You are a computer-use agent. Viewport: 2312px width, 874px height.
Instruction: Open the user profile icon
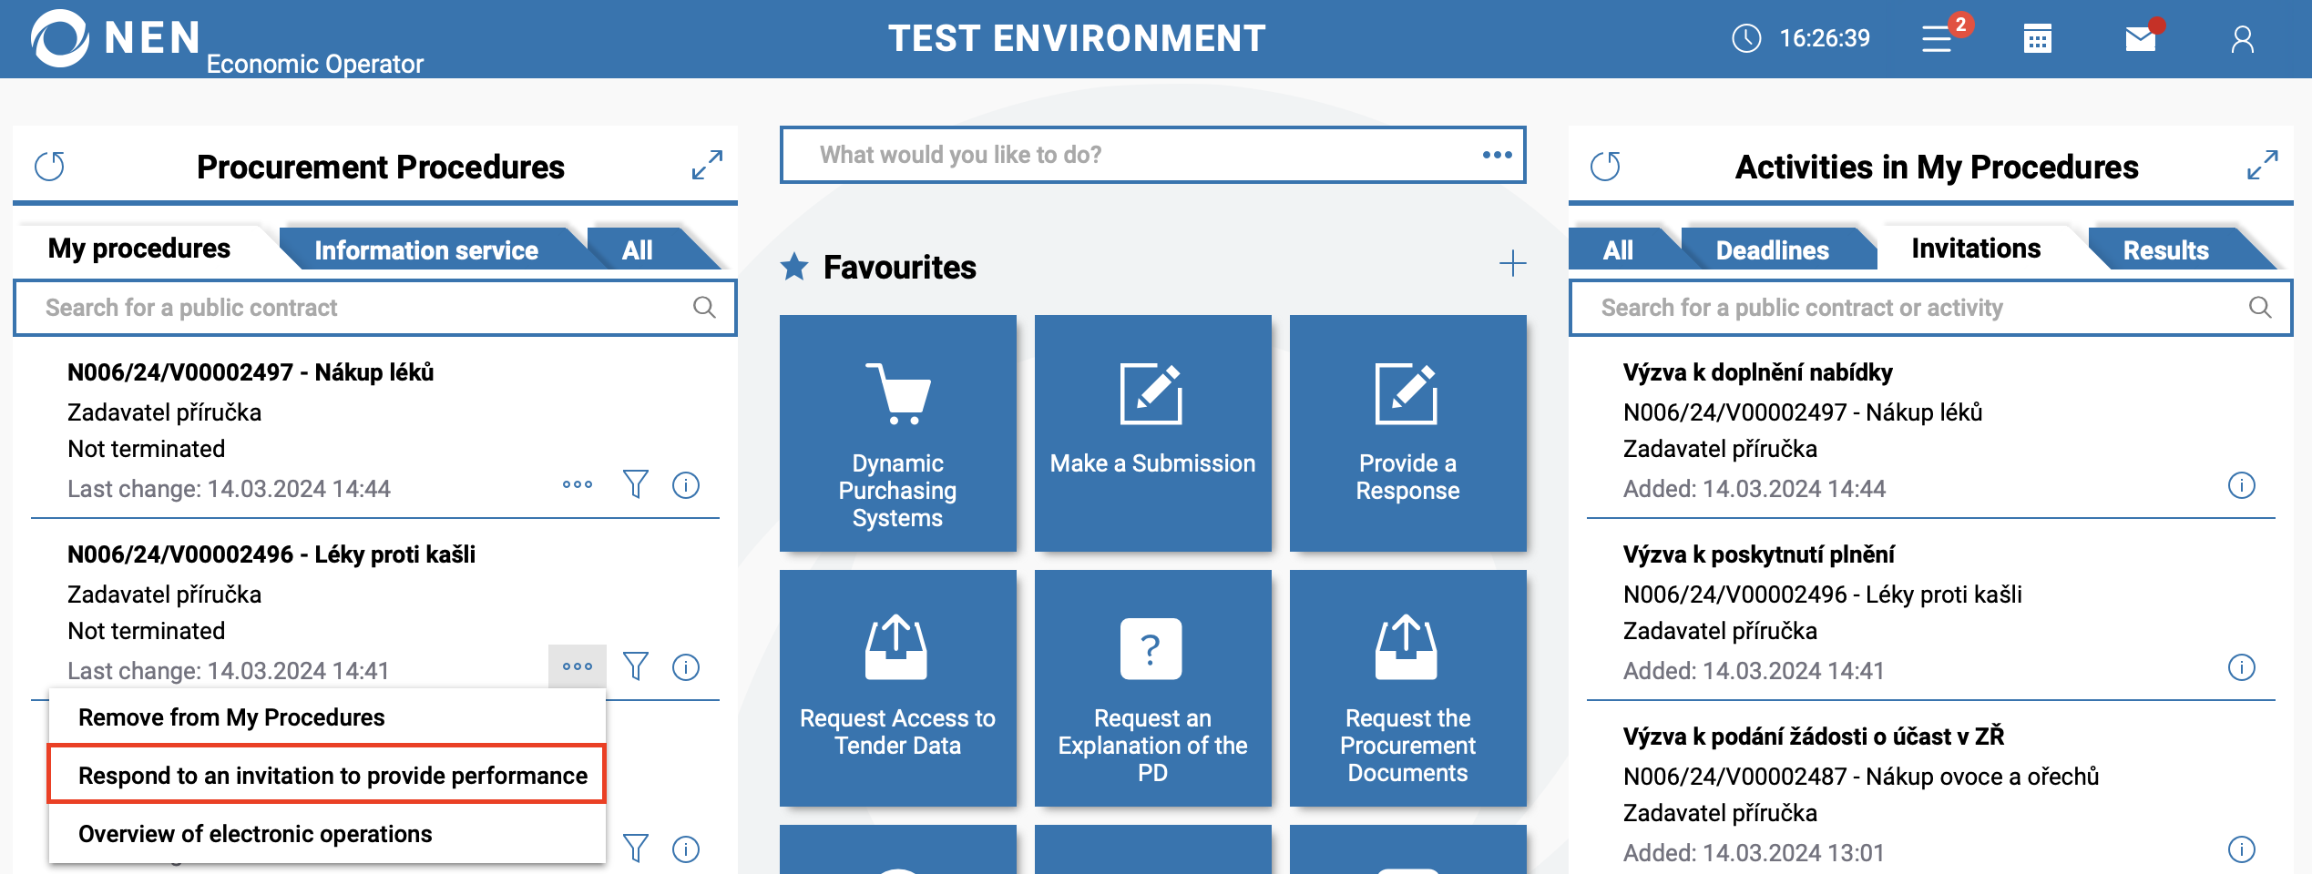[x=2242, y=38]
